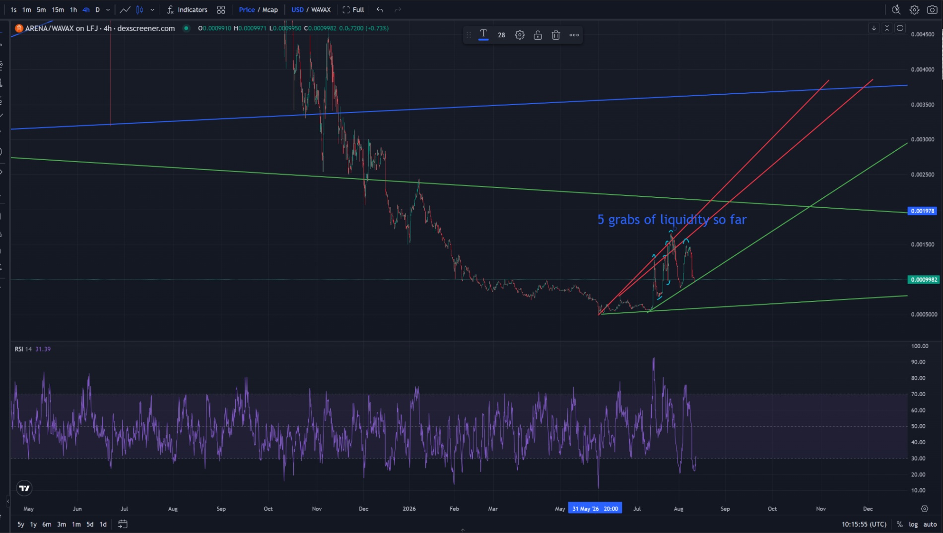
Task: Grab the drawing toolbar drag handle
Action: (x=469, y=35)
